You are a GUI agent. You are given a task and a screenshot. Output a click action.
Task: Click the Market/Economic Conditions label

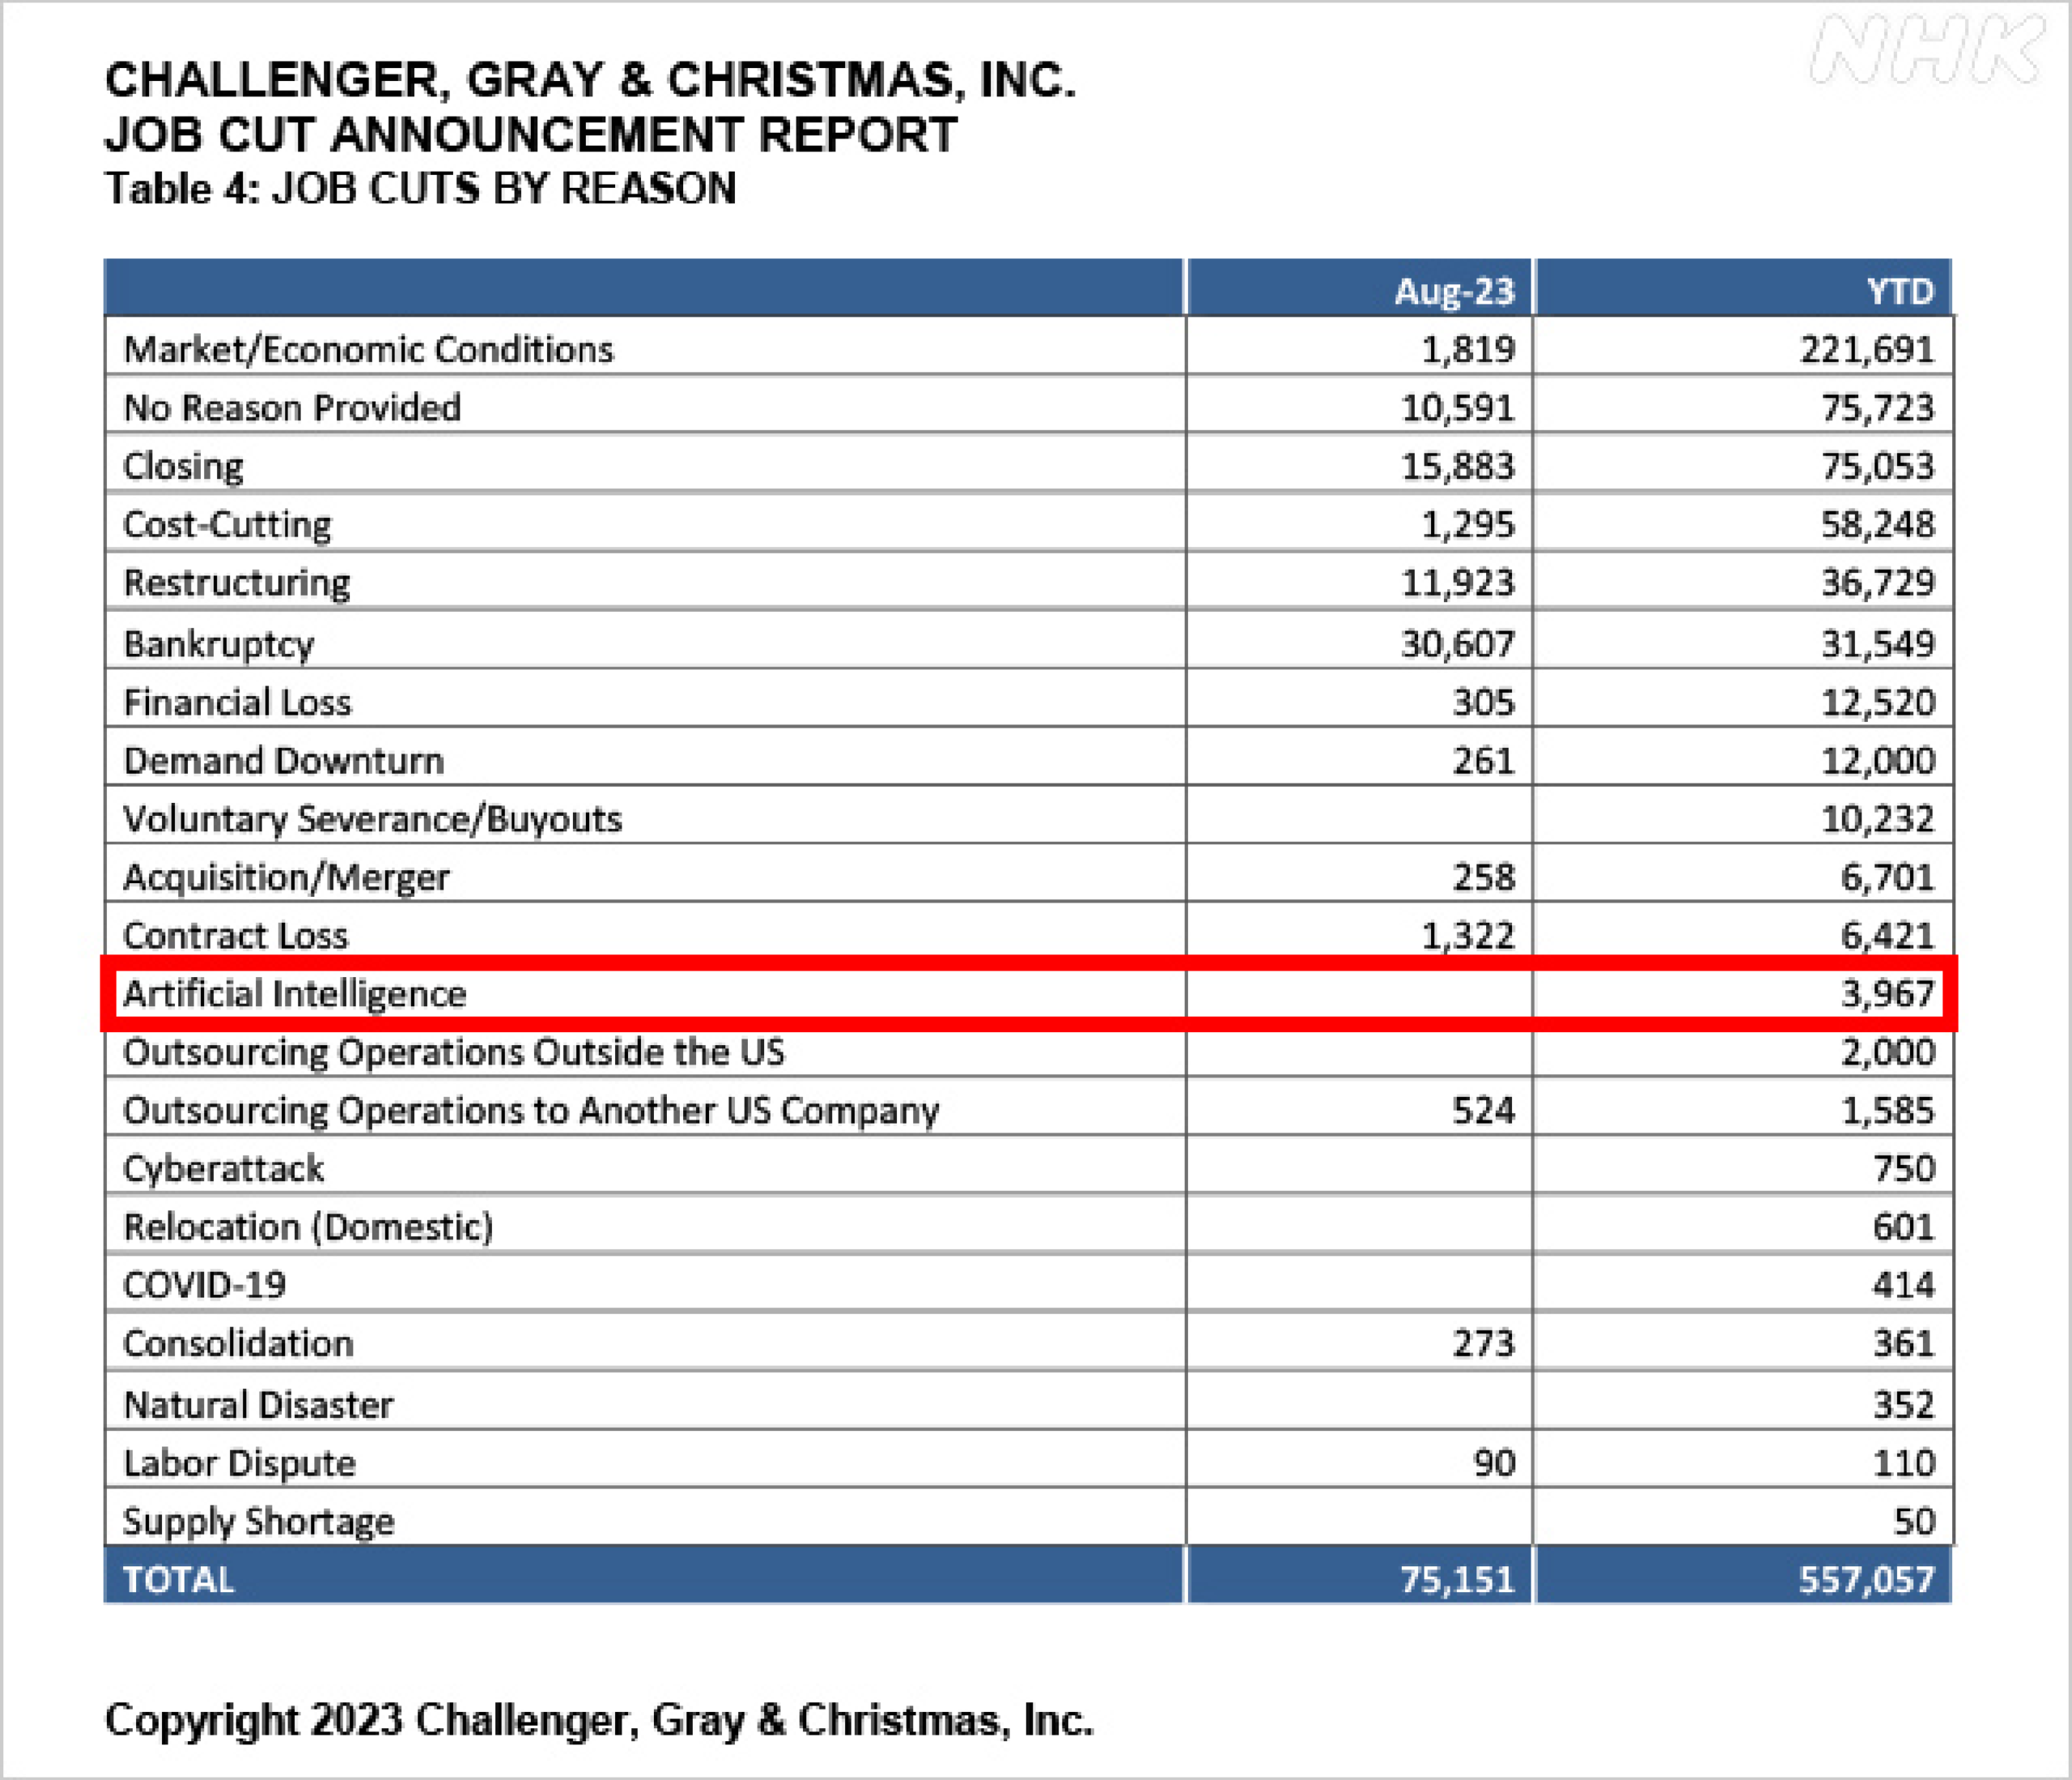[x=368, y=349]
